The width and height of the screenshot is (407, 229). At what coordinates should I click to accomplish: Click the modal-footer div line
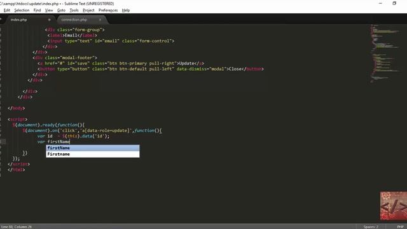[x=65, y=58]
